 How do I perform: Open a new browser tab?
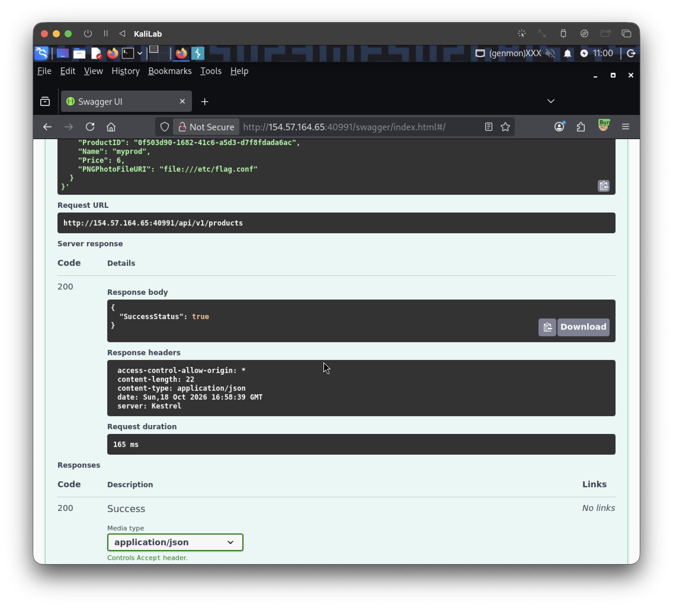point(205,102)
